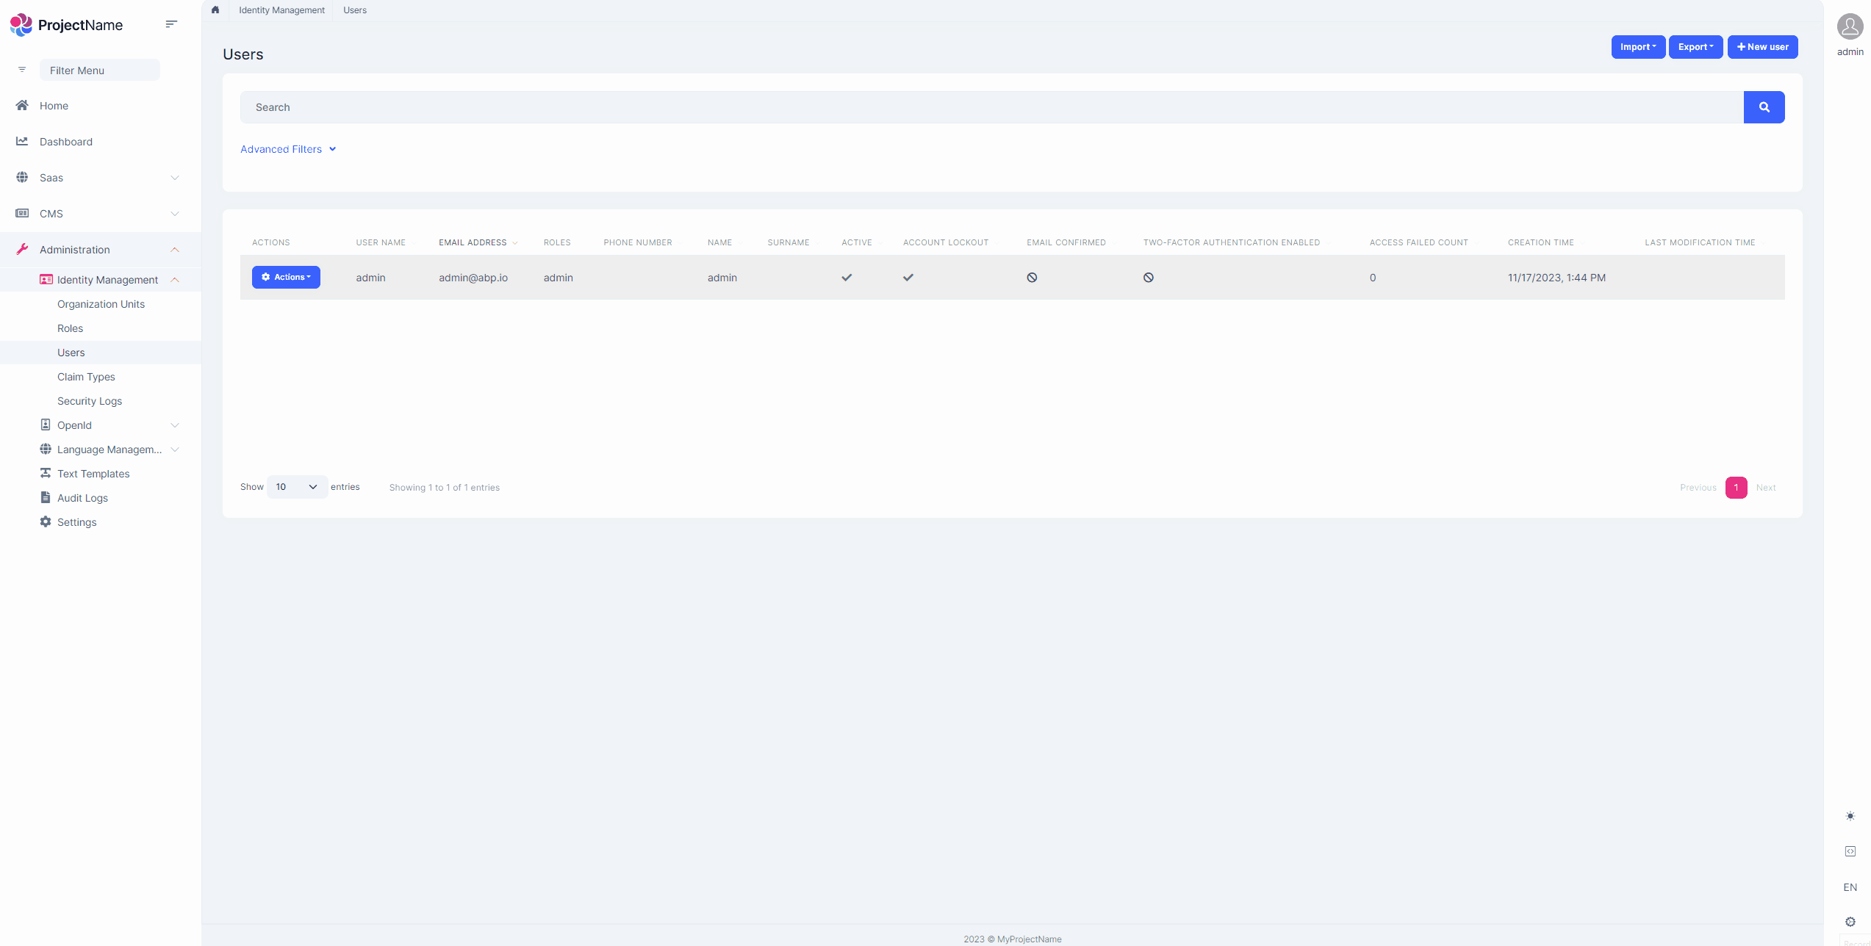The image size is (1871, 946).
Task: Go to Security Logs menu item
Action: tap(90, 401)
